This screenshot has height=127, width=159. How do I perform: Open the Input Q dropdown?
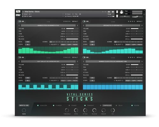[x=24, y=105]
